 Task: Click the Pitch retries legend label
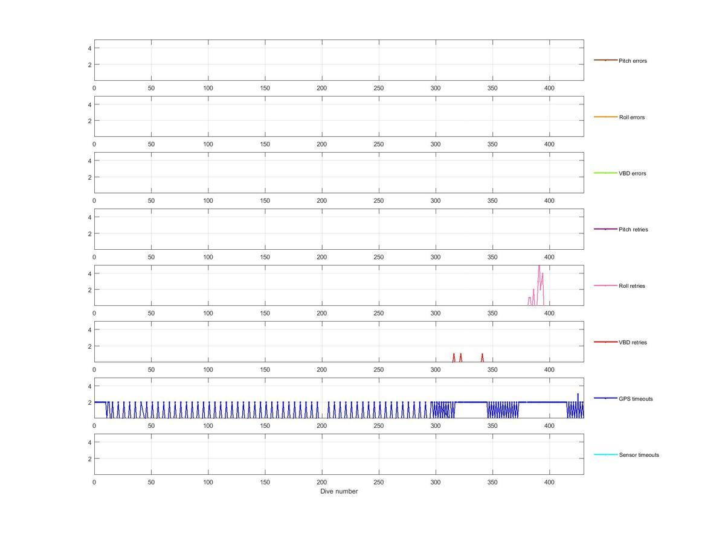[633, 229]
